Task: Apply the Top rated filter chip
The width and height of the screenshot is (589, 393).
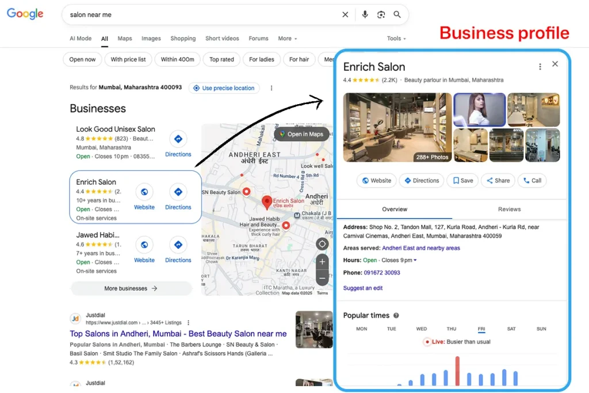Action: 221,59
